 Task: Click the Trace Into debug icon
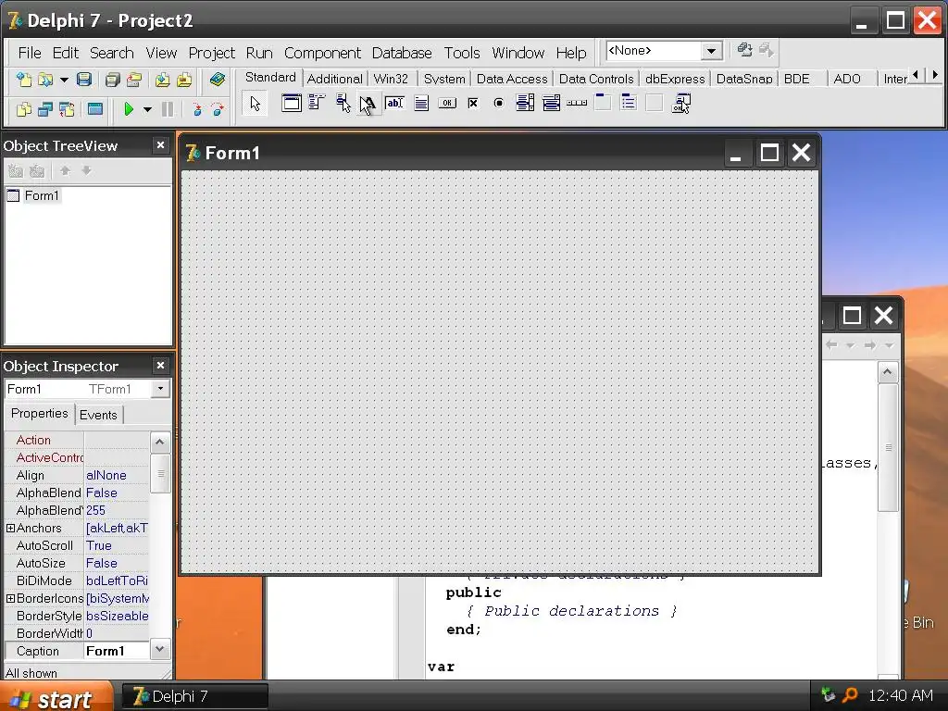[x=196, y=109]
